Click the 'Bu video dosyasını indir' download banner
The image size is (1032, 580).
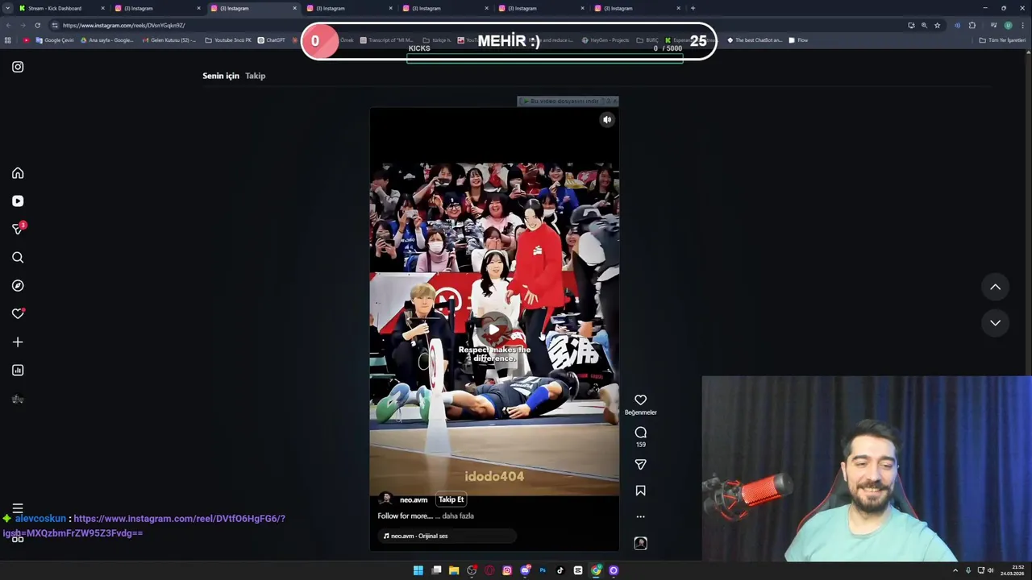pyautogui.click(x=562, y=101)
